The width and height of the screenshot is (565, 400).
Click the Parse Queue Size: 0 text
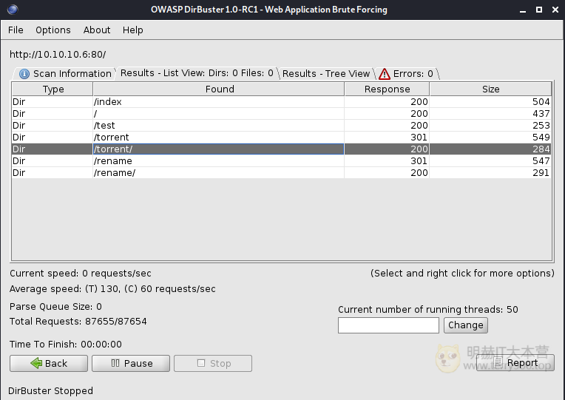point(55,307)
